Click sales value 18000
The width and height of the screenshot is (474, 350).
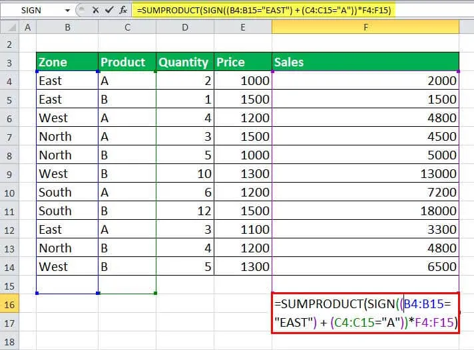[365, 211]
